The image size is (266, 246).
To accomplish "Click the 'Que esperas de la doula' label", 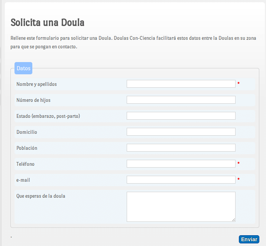I will (x=41, y=196).
